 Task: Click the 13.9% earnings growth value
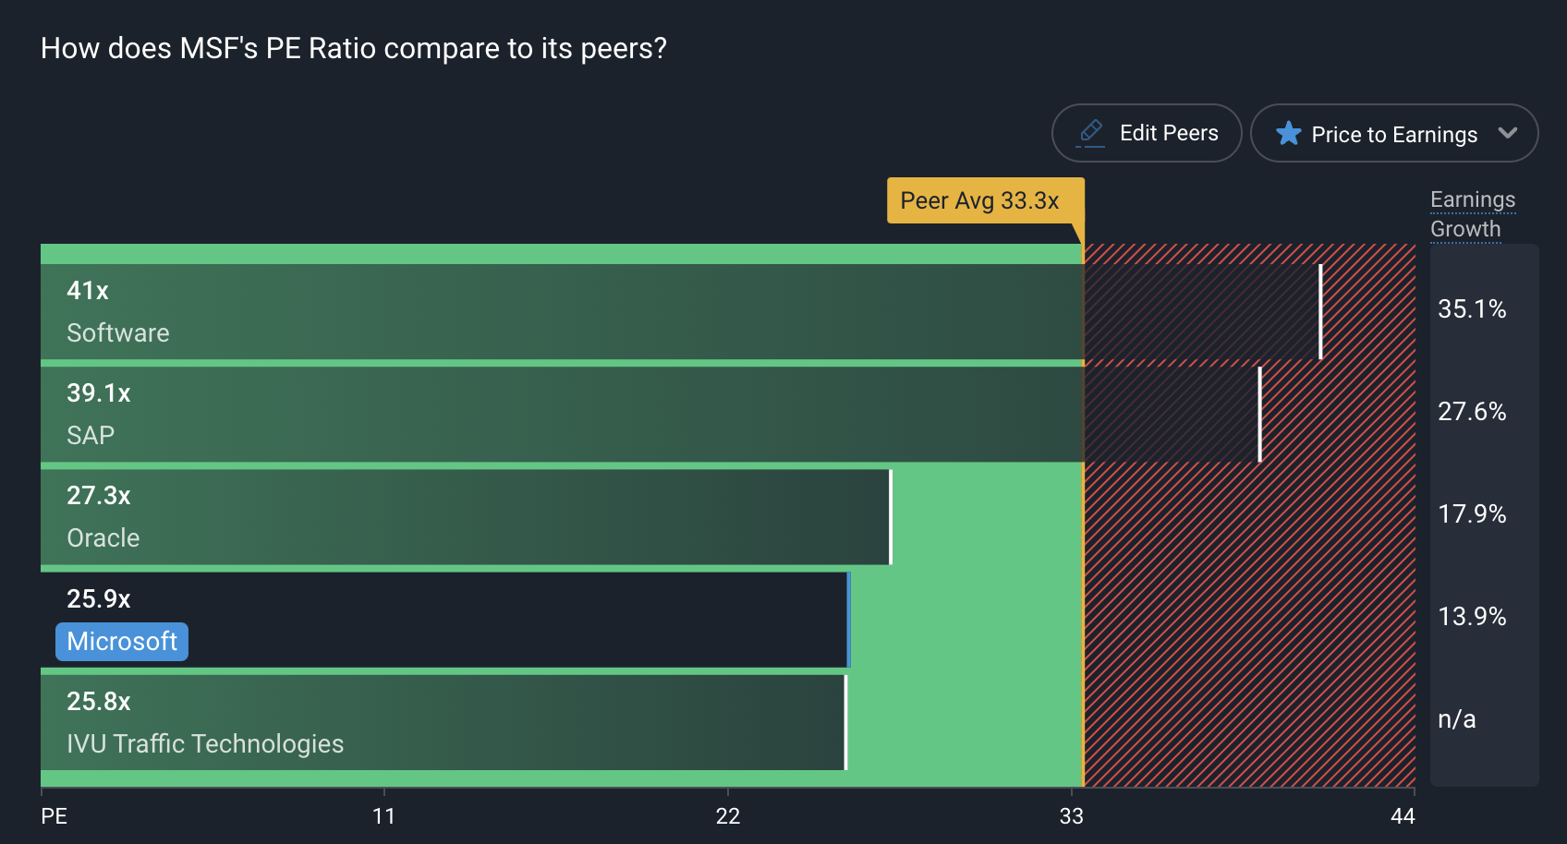1472,617
